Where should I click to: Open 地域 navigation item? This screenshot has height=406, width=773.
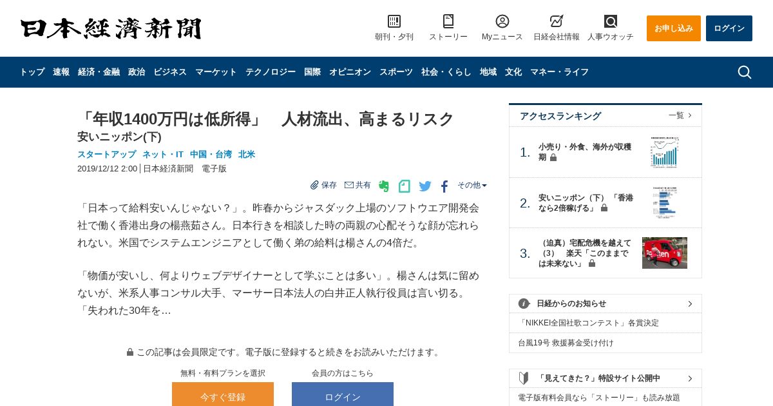pyautogui.click(x=488, y=72)
